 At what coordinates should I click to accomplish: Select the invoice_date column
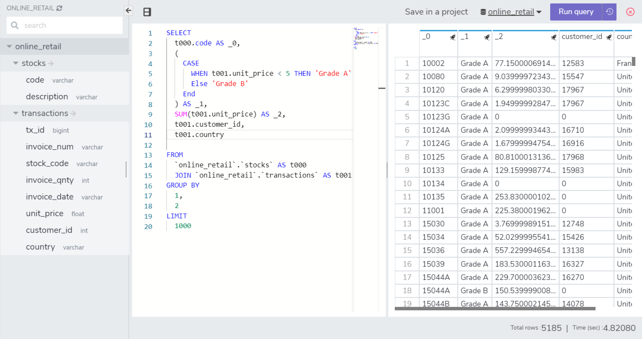click(x=65, y=197)
